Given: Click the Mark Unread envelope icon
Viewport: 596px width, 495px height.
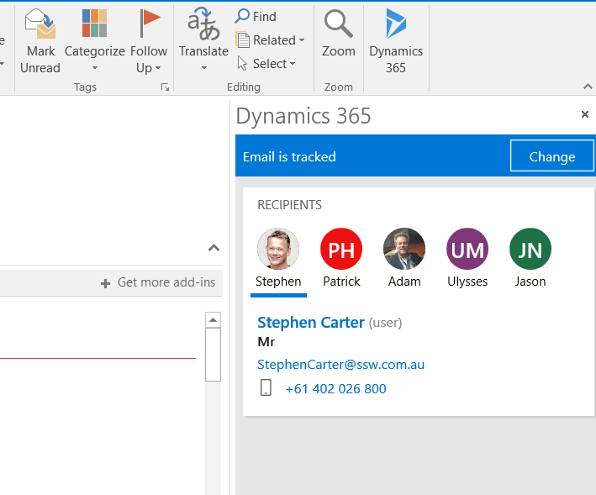Looking at the screenshot, I should tap(40, 24).
